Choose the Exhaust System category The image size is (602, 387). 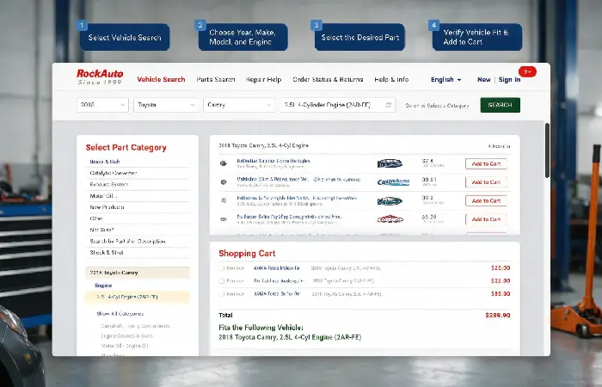[x=108, y=184]
